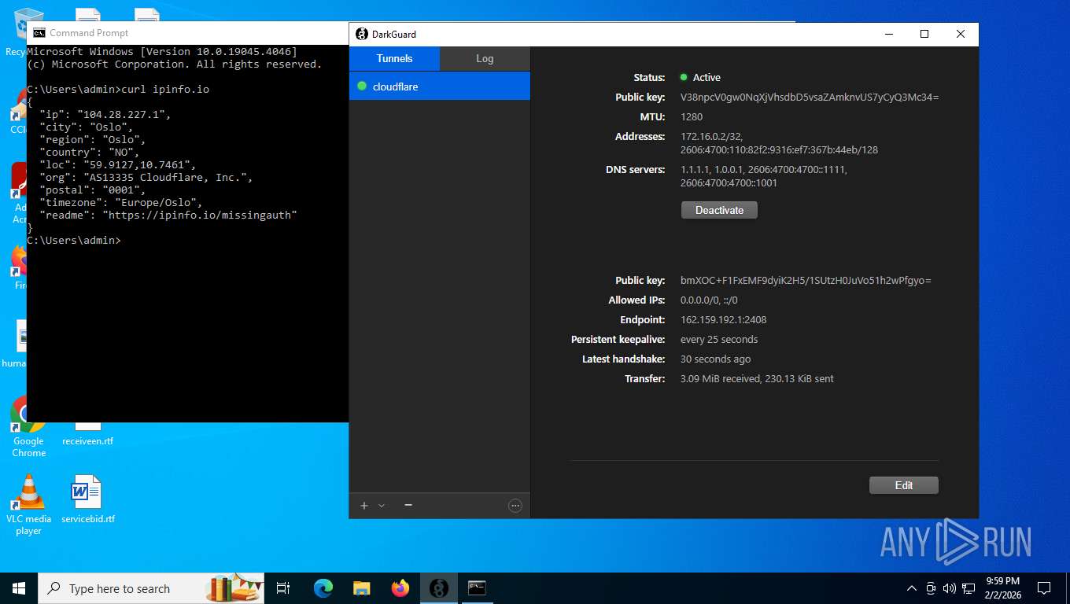The image size is (1070, 604).
Task: Click the Allowed IPs value
Action: point(709,300)
